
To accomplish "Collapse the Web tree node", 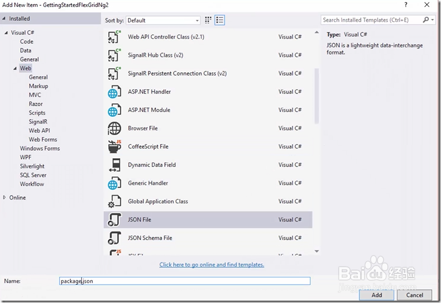I will (x=15, y=69).
